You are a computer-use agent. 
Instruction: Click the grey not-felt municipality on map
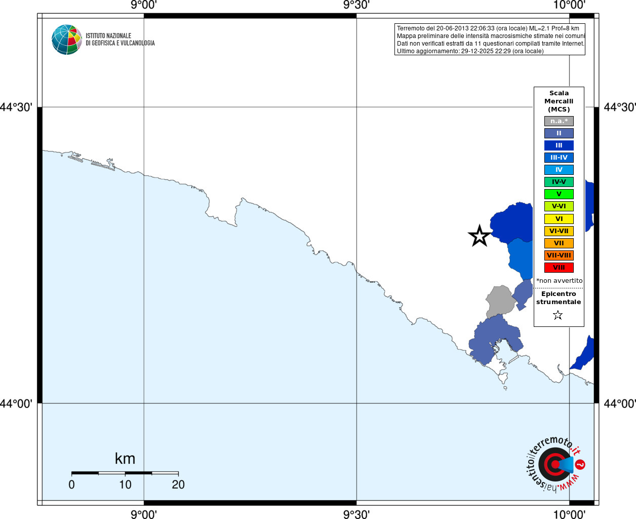pos(500,301)
